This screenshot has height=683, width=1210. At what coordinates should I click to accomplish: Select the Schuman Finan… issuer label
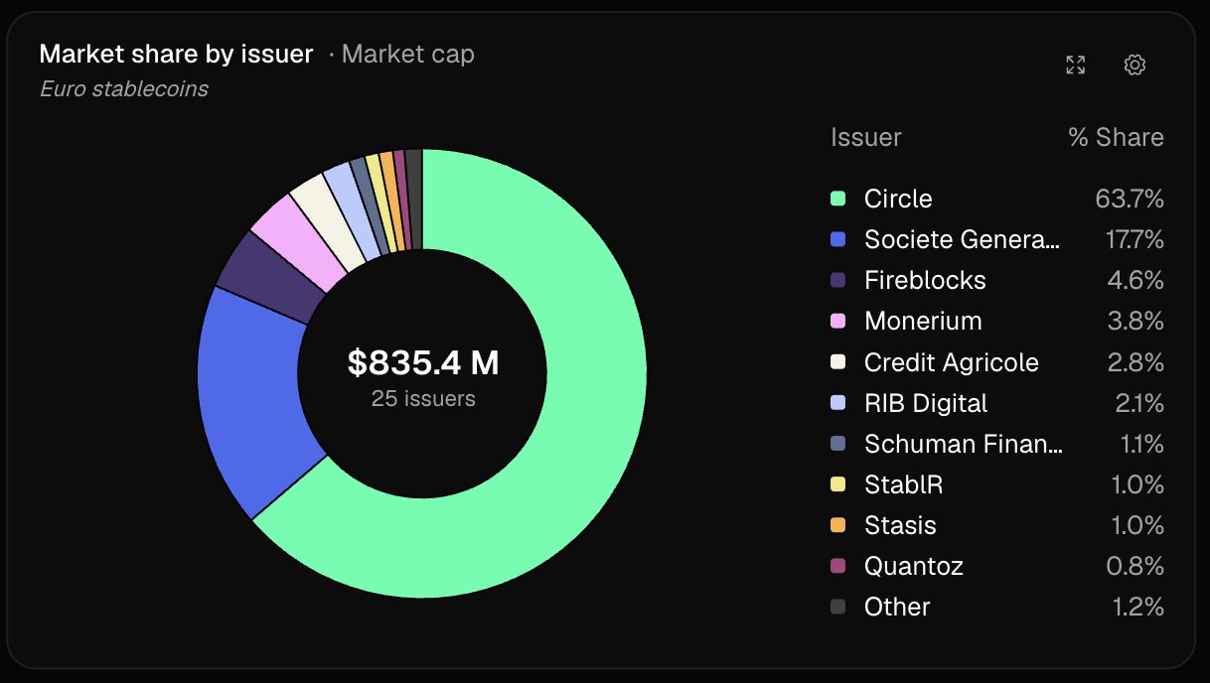tap(964, 444)
